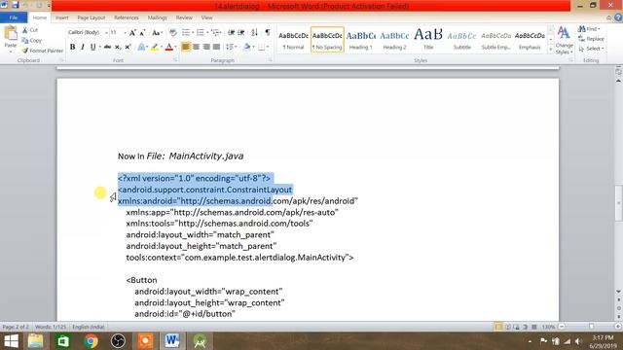Click the yellow text highlight color button
623x350 pixels.
tap(155, 47)
